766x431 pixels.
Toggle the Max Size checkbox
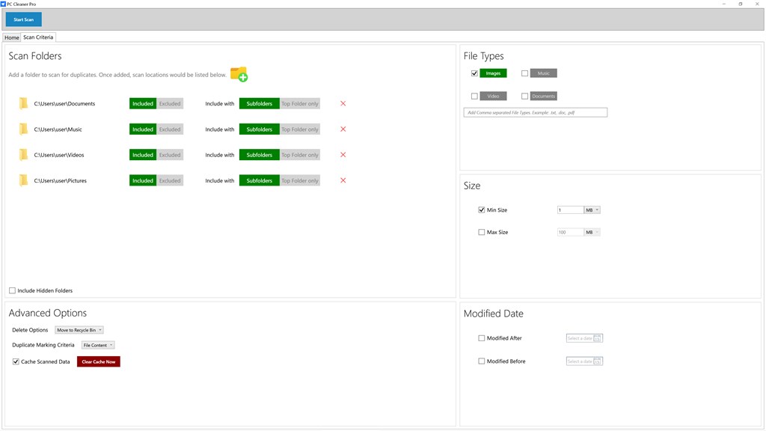click(482, 232)
